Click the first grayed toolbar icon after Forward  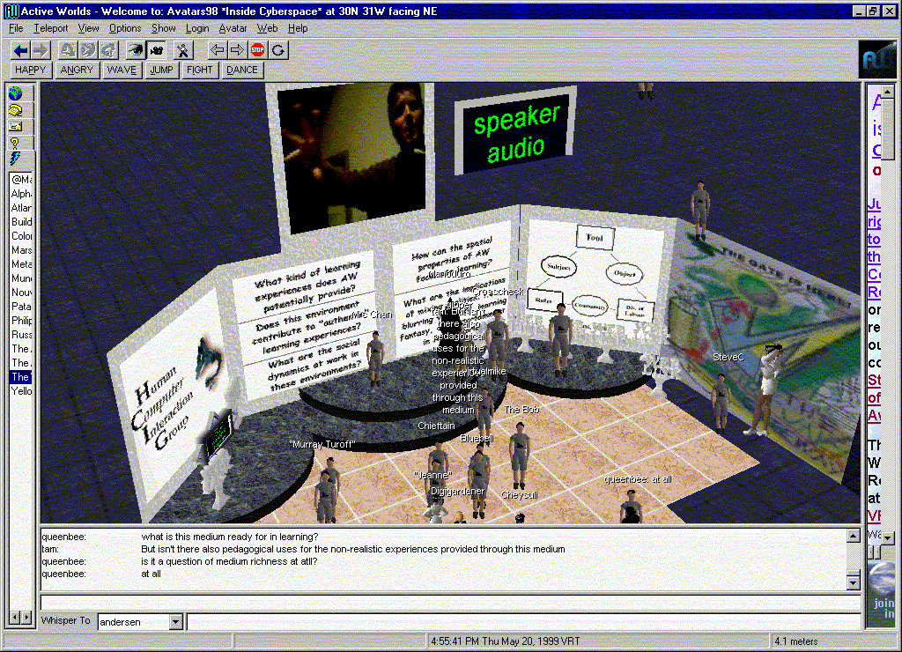coord(68,50)
